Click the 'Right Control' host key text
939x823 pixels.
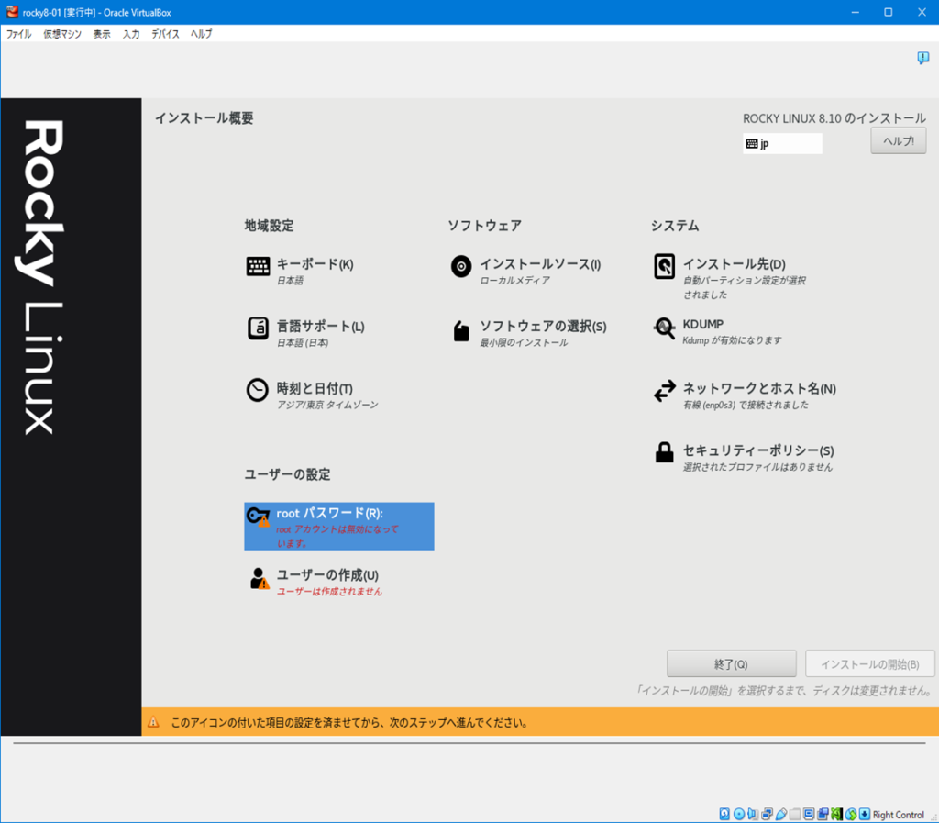pos(899,815)
